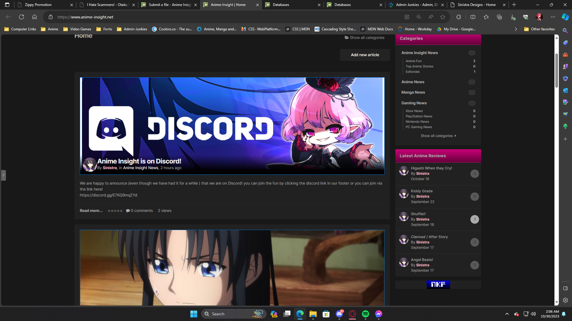Open the Downloads icon in toolbar
Viewport: 572px width, 321px height.
point(513,17)
